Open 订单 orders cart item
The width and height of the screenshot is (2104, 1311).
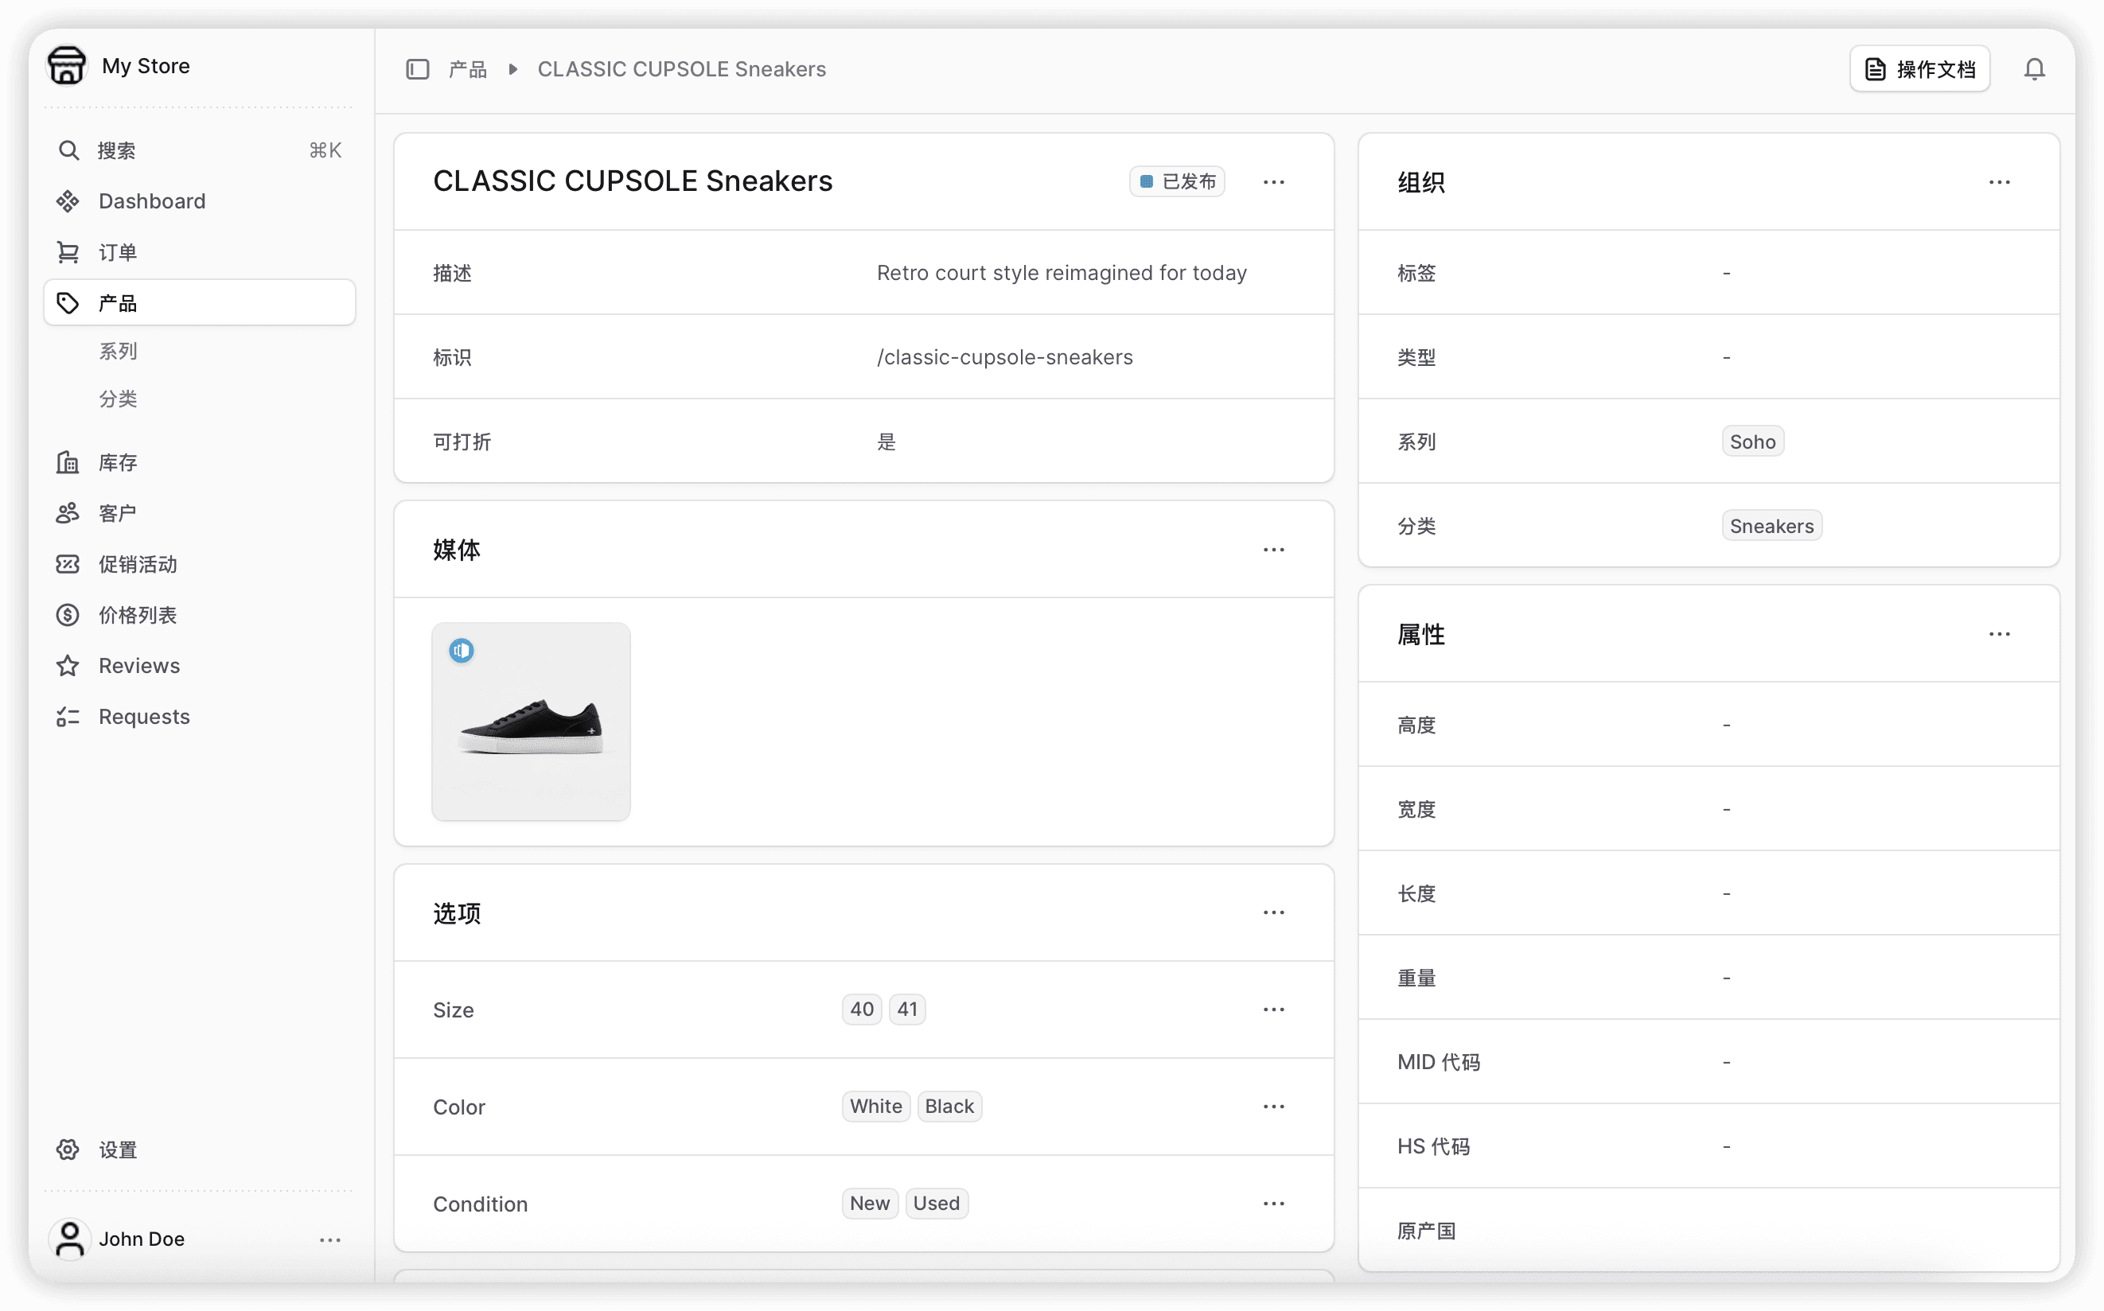[x=117, y=252]
